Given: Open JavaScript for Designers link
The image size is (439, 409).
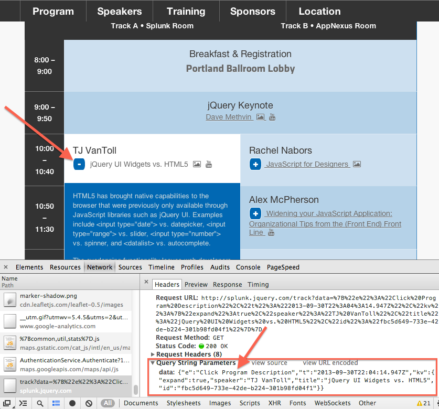Looking at the screenshot, I should [x=307, y=164].
